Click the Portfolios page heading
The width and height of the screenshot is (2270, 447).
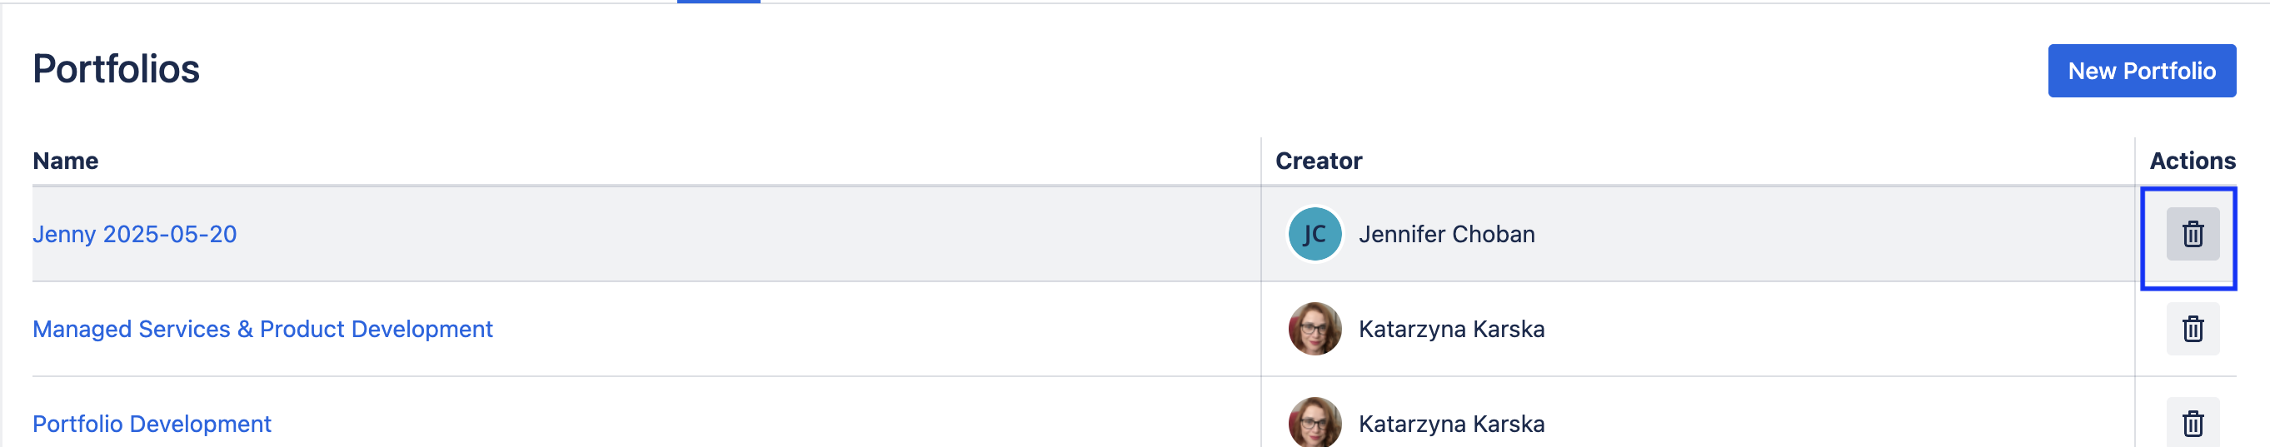pos(117,70)
